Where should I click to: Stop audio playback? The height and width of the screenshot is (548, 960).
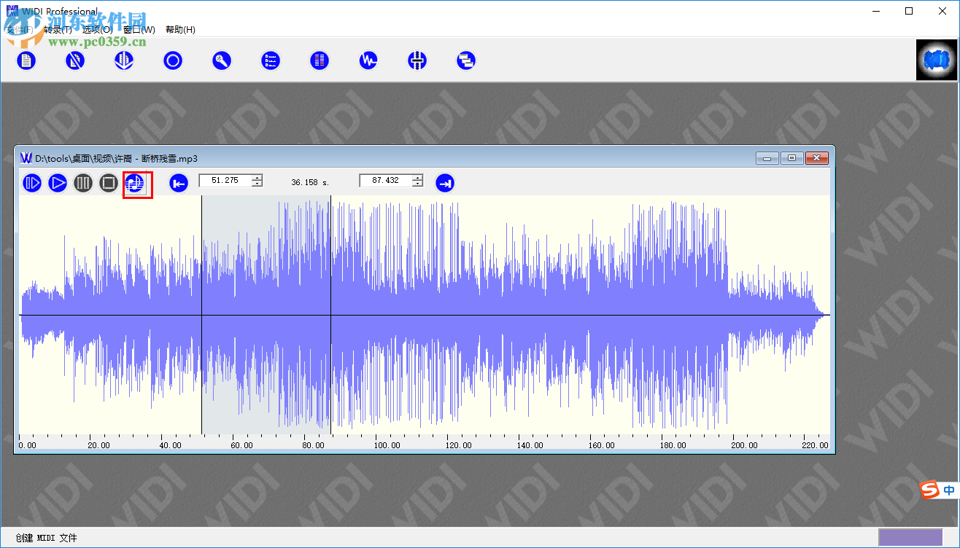click(108, 183)
